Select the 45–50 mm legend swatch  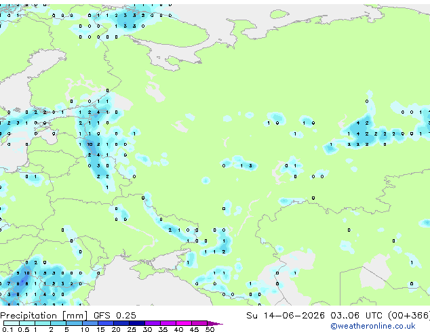tap(199, 323)
